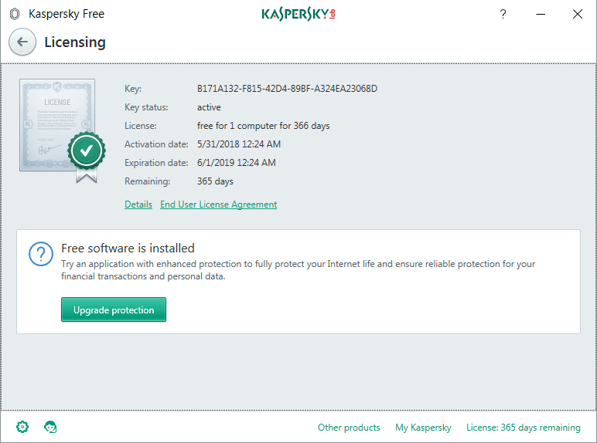Click the 'Licensing' page title
Viewport: 597px width, 443px height.
pyautogui.click(x=75, y=42)
